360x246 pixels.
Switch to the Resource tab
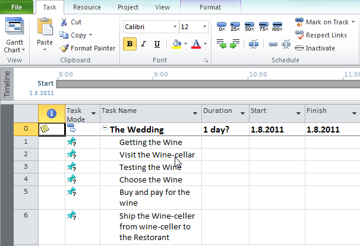tap(88, 7)
